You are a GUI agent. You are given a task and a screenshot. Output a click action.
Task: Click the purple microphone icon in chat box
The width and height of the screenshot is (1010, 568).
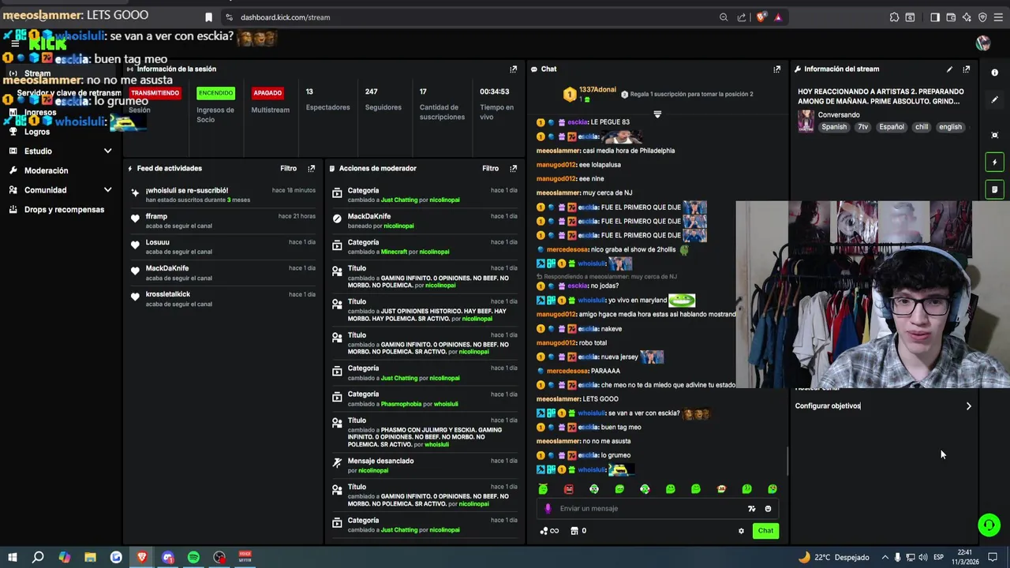pos(548,509)
